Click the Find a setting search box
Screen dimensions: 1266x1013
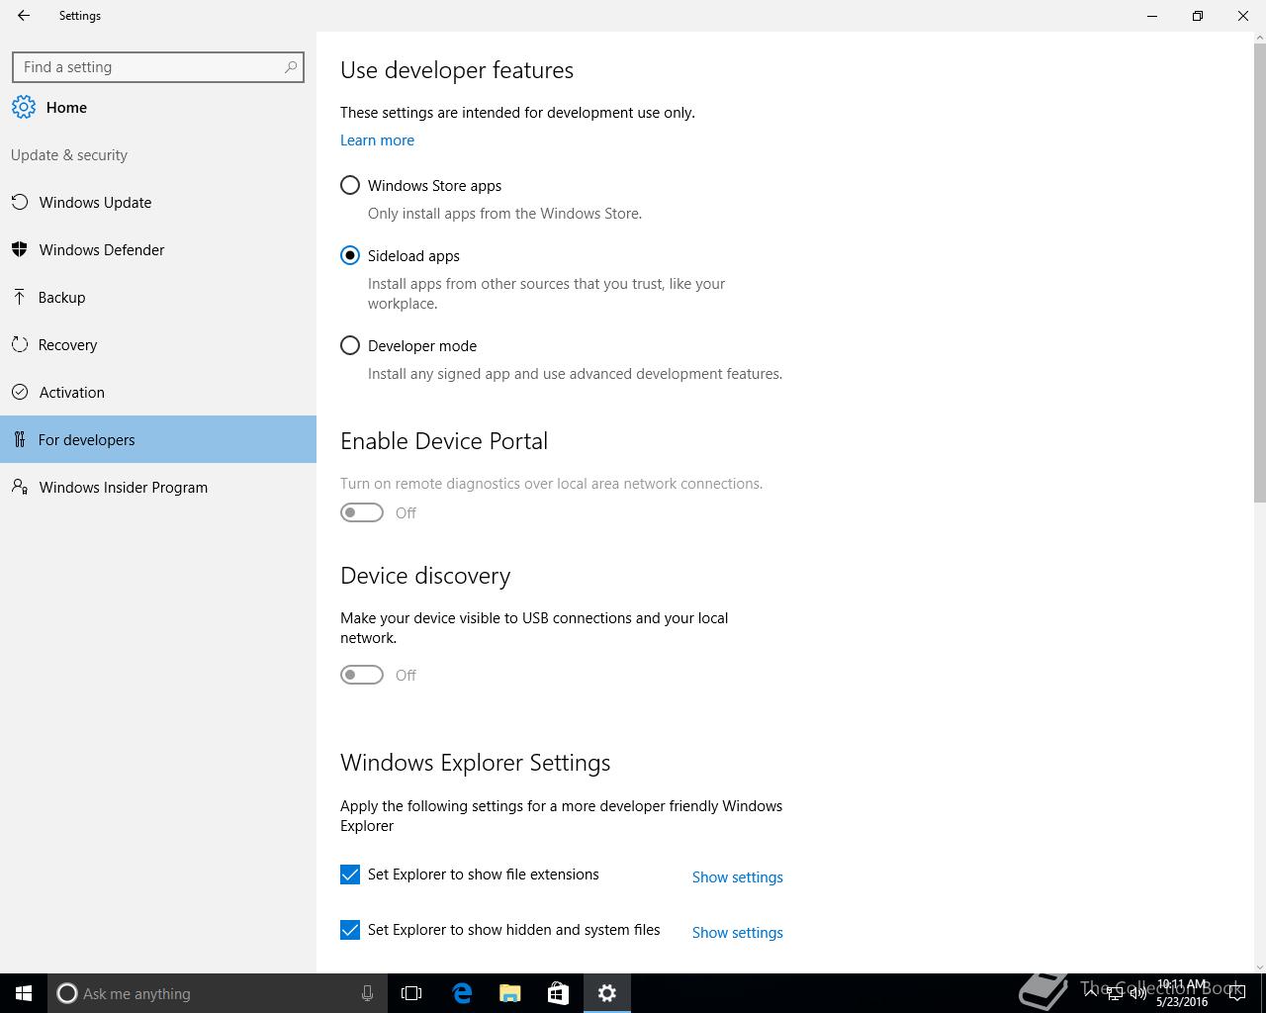click(158, 67)
